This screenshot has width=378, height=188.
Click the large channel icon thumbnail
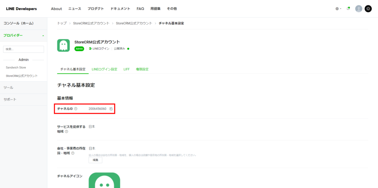point(104,180)
